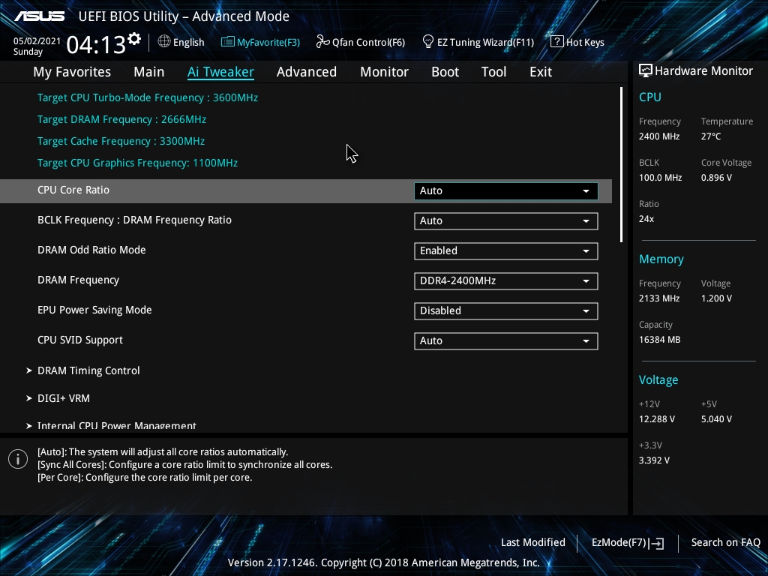Image resolution: width=768 pixels, height=576 pixels.
Task: Select the EPU Power Saving Mode label
Action: click(94, 310)
